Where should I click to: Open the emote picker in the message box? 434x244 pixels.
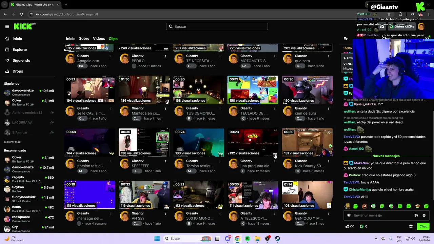[424, 215]
